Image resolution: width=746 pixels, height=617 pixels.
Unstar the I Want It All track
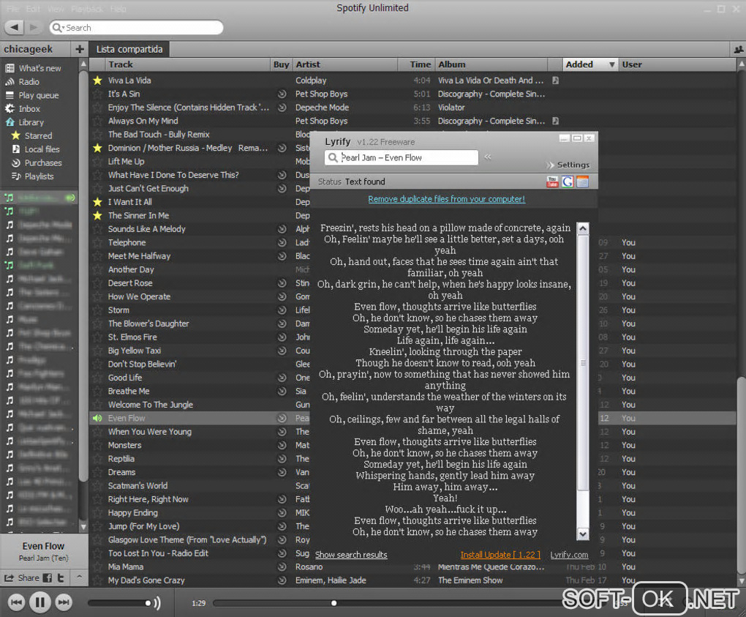tap(97, 202)
